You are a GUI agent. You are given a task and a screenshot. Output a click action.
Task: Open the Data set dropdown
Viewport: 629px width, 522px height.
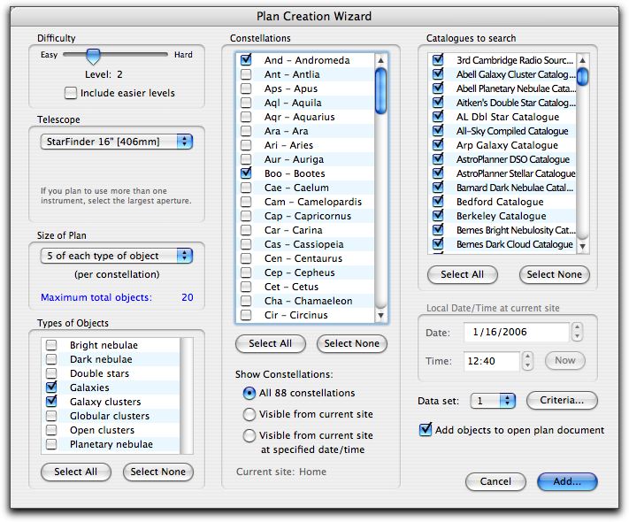pyautogui.click(x=493, y=401)
